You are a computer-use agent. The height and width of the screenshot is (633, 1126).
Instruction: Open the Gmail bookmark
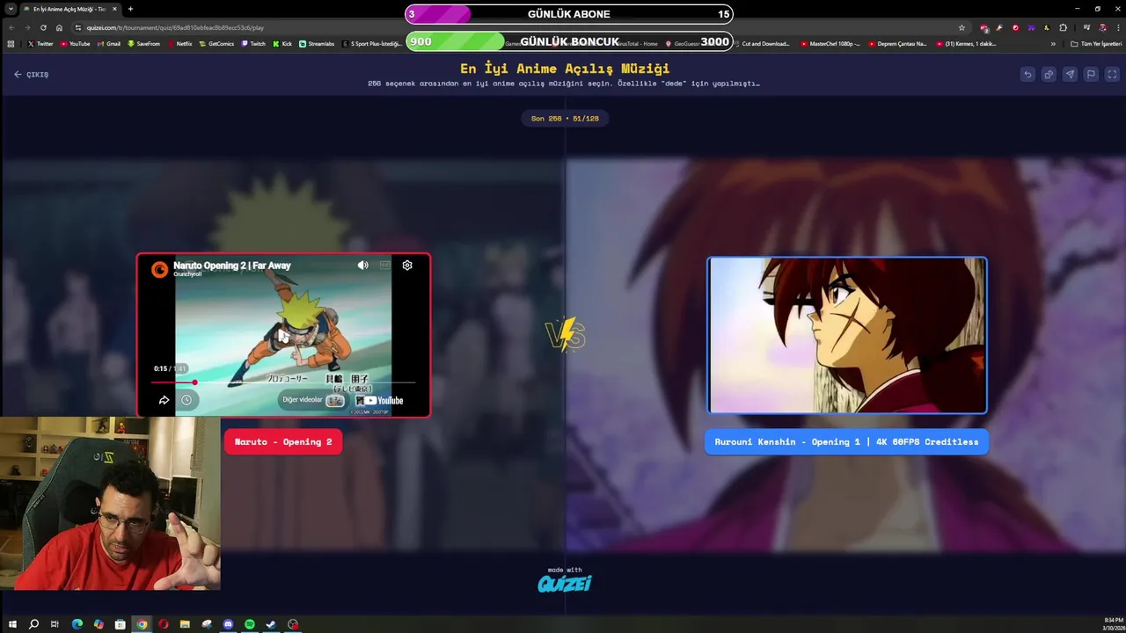109,44
